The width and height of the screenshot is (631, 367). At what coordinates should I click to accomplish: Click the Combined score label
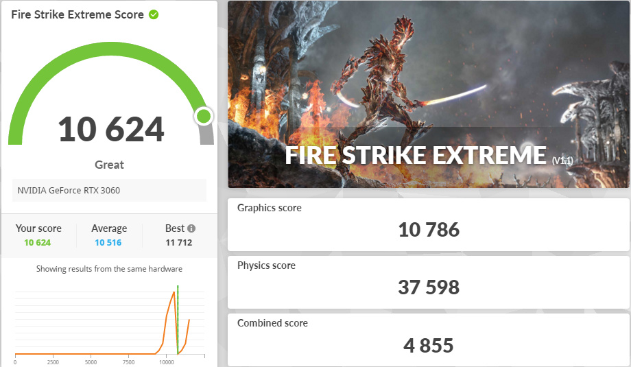pos(272,323)
